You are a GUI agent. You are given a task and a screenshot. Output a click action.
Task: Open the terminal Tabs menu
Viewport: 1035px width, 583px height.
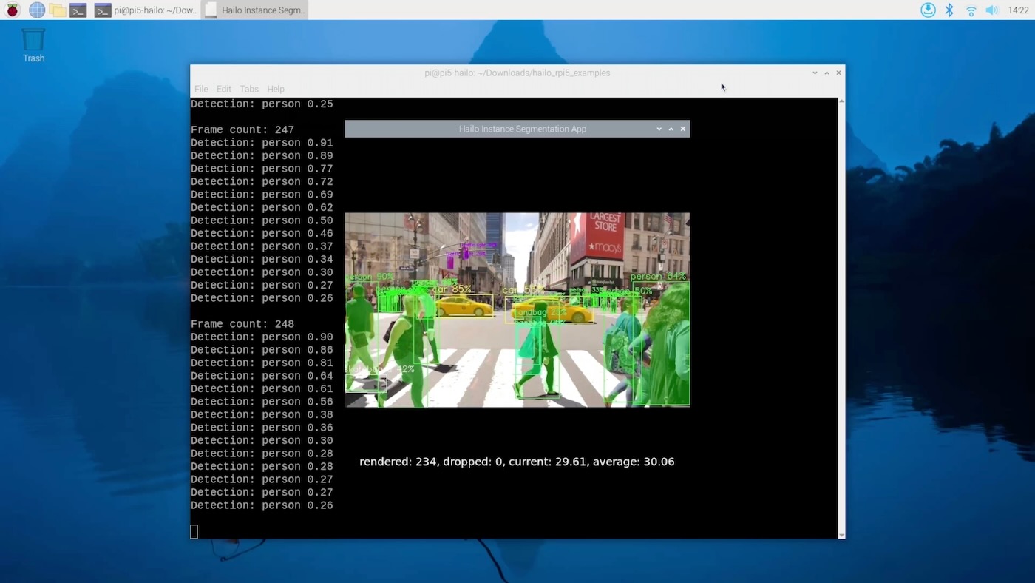coord(249,89)
